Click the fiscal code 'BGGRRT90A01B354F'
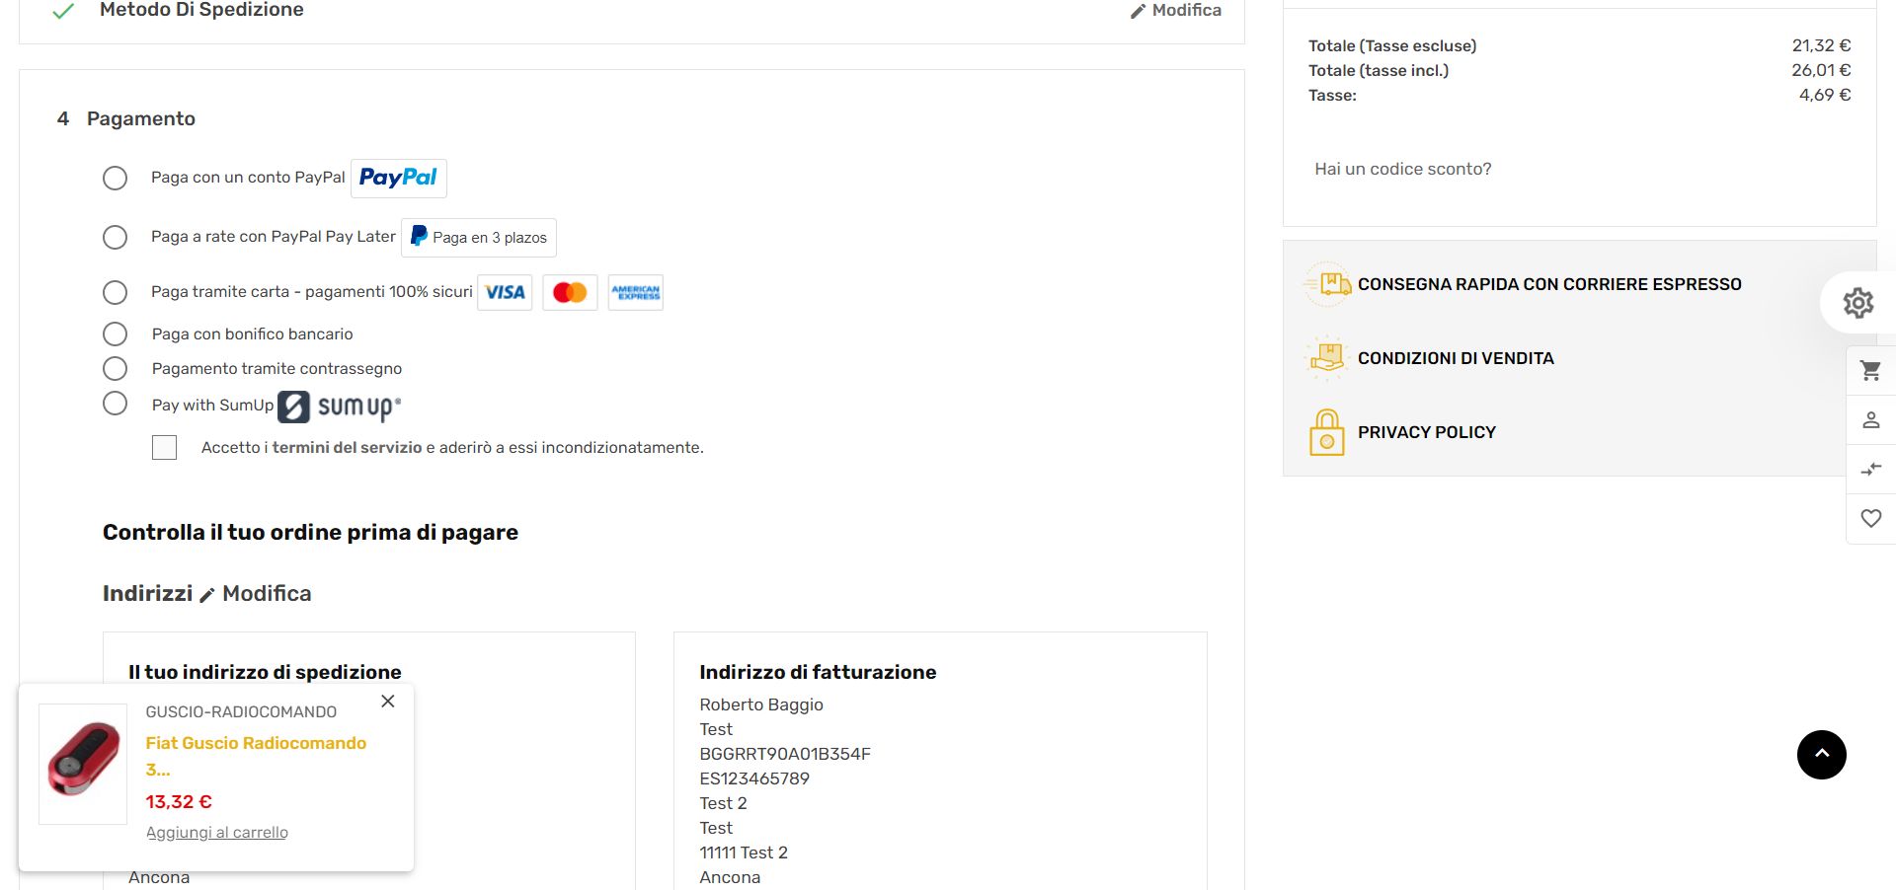Screen dimensions: 1896x890 785,754
